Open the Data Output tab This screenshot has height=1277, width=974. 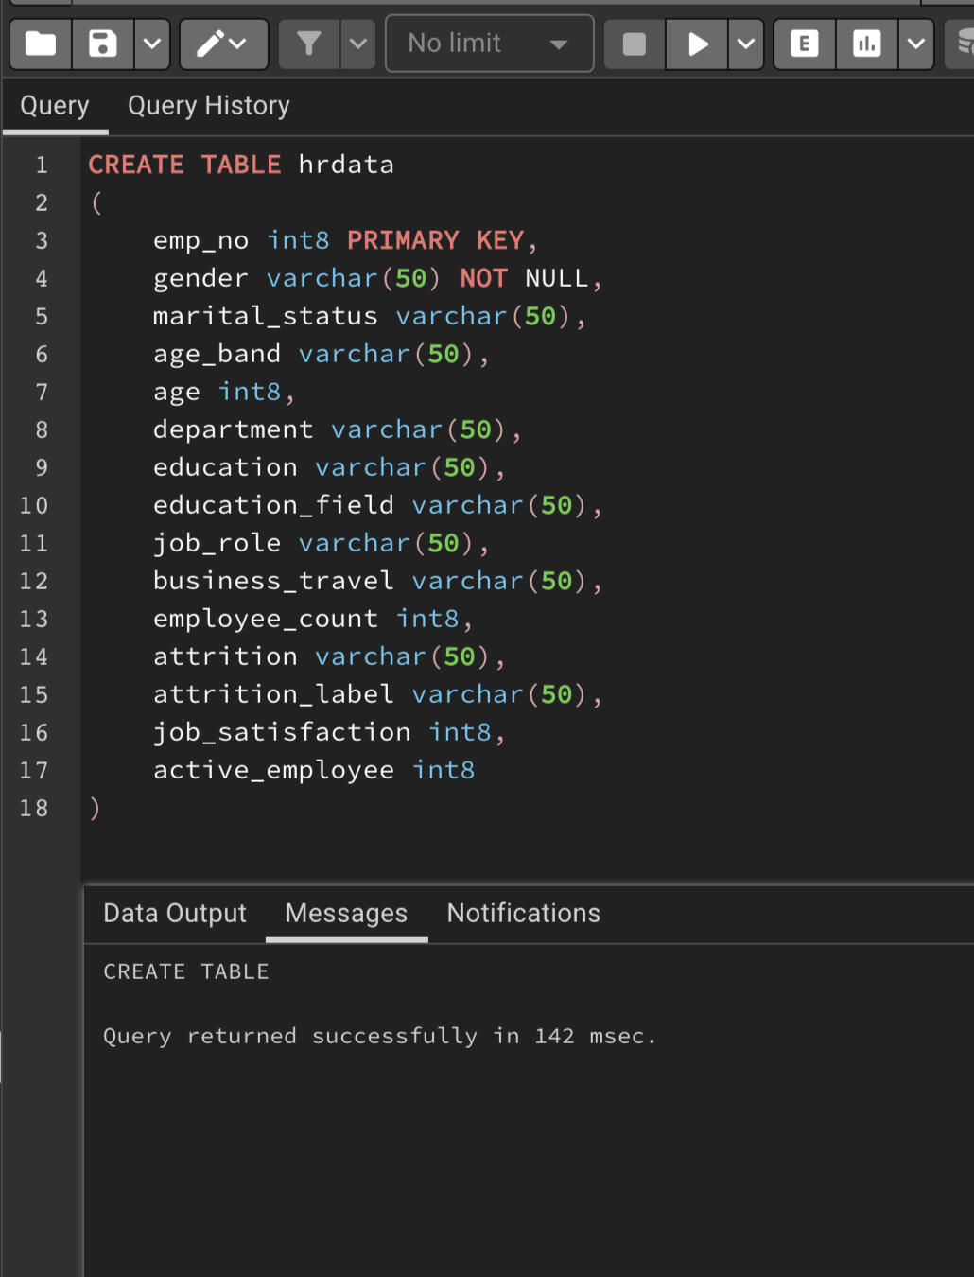pos(175,913)
